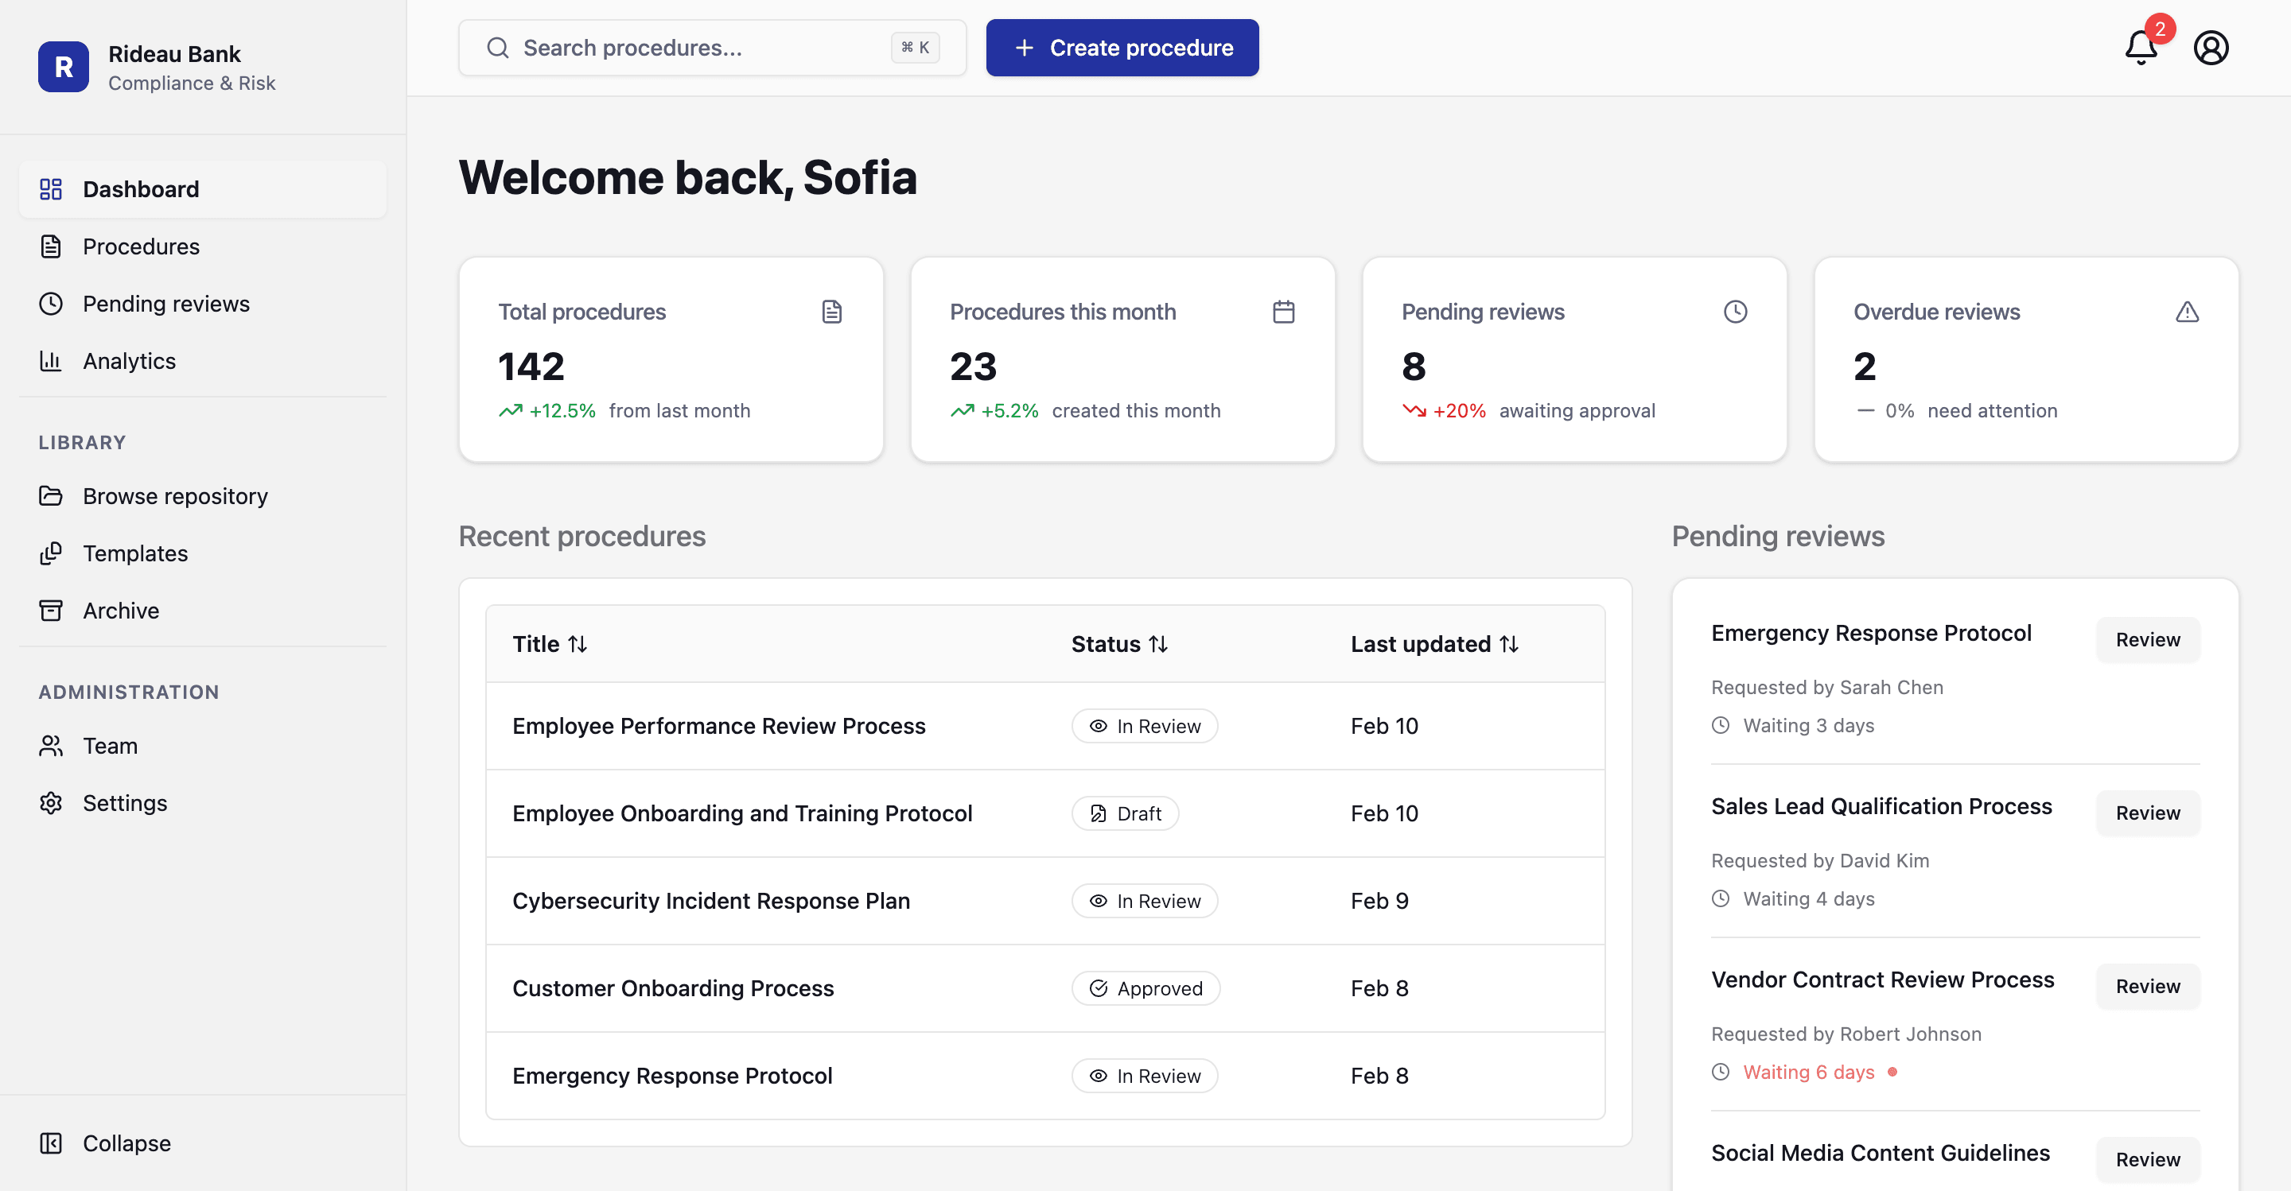
Task: Click the Draft status badge
Action: pos(1125,813)
